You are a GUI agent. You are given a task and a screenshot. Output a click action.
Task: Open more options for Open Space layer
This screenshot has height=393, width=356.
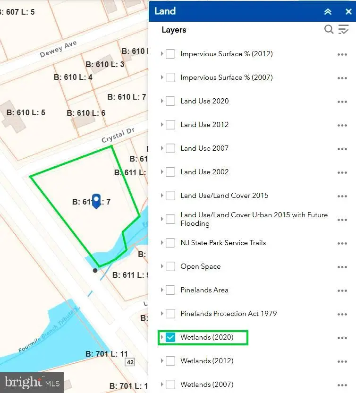[342, 267]
